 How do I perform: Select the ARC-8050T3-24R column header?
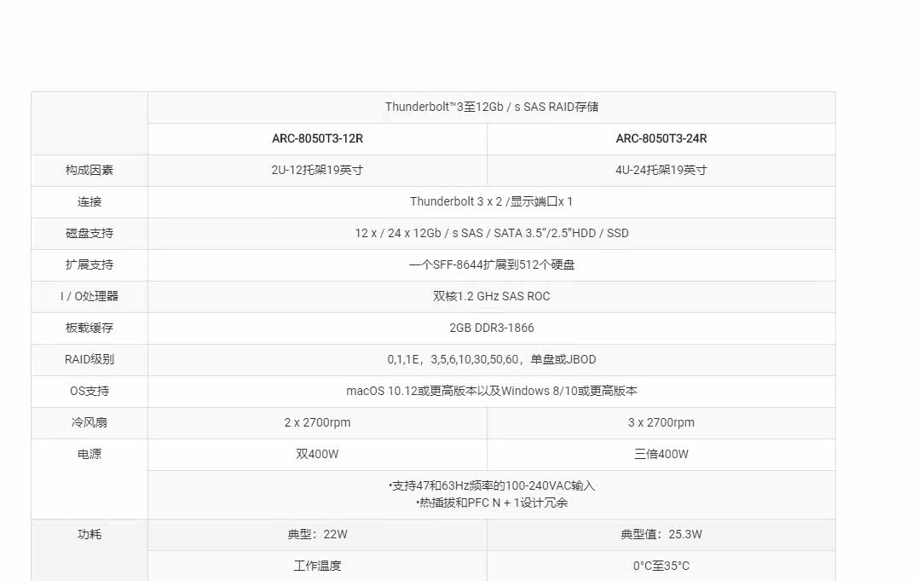(x=661, y=139)
